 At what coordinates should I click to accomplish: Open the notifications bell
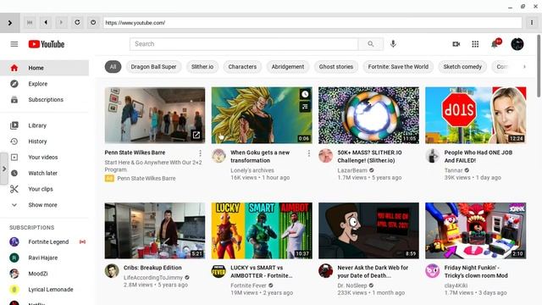[495, 44]
